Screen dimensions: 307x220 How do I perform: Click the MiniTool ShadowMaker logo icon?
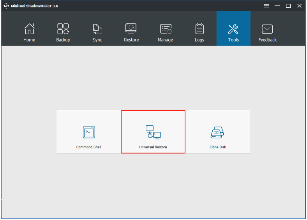(6, 6)
